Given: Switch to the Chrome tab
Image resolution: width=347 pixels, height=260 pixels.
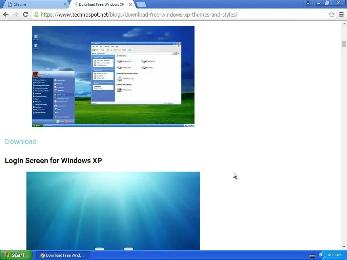Looking at the screenshot, I should 35,4.
